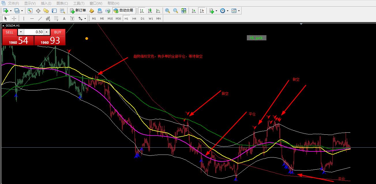Select the vertical line tool

coord(24,18)
